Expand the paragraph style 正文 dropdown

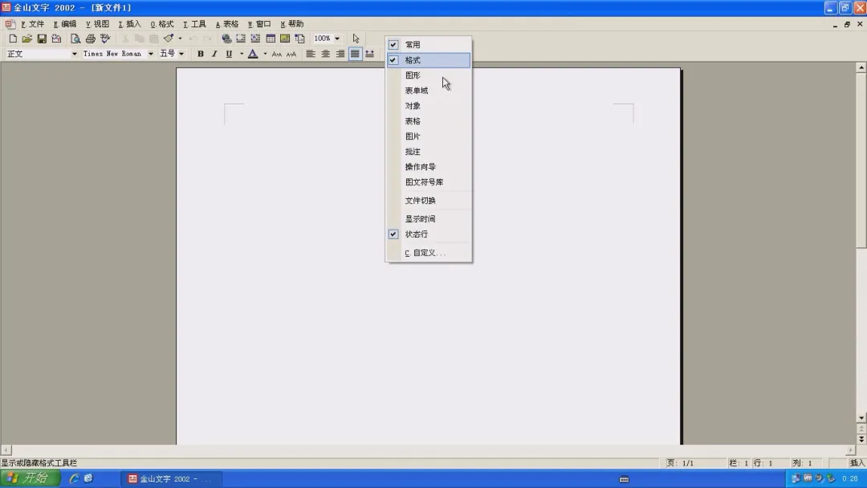coord(74,54)
